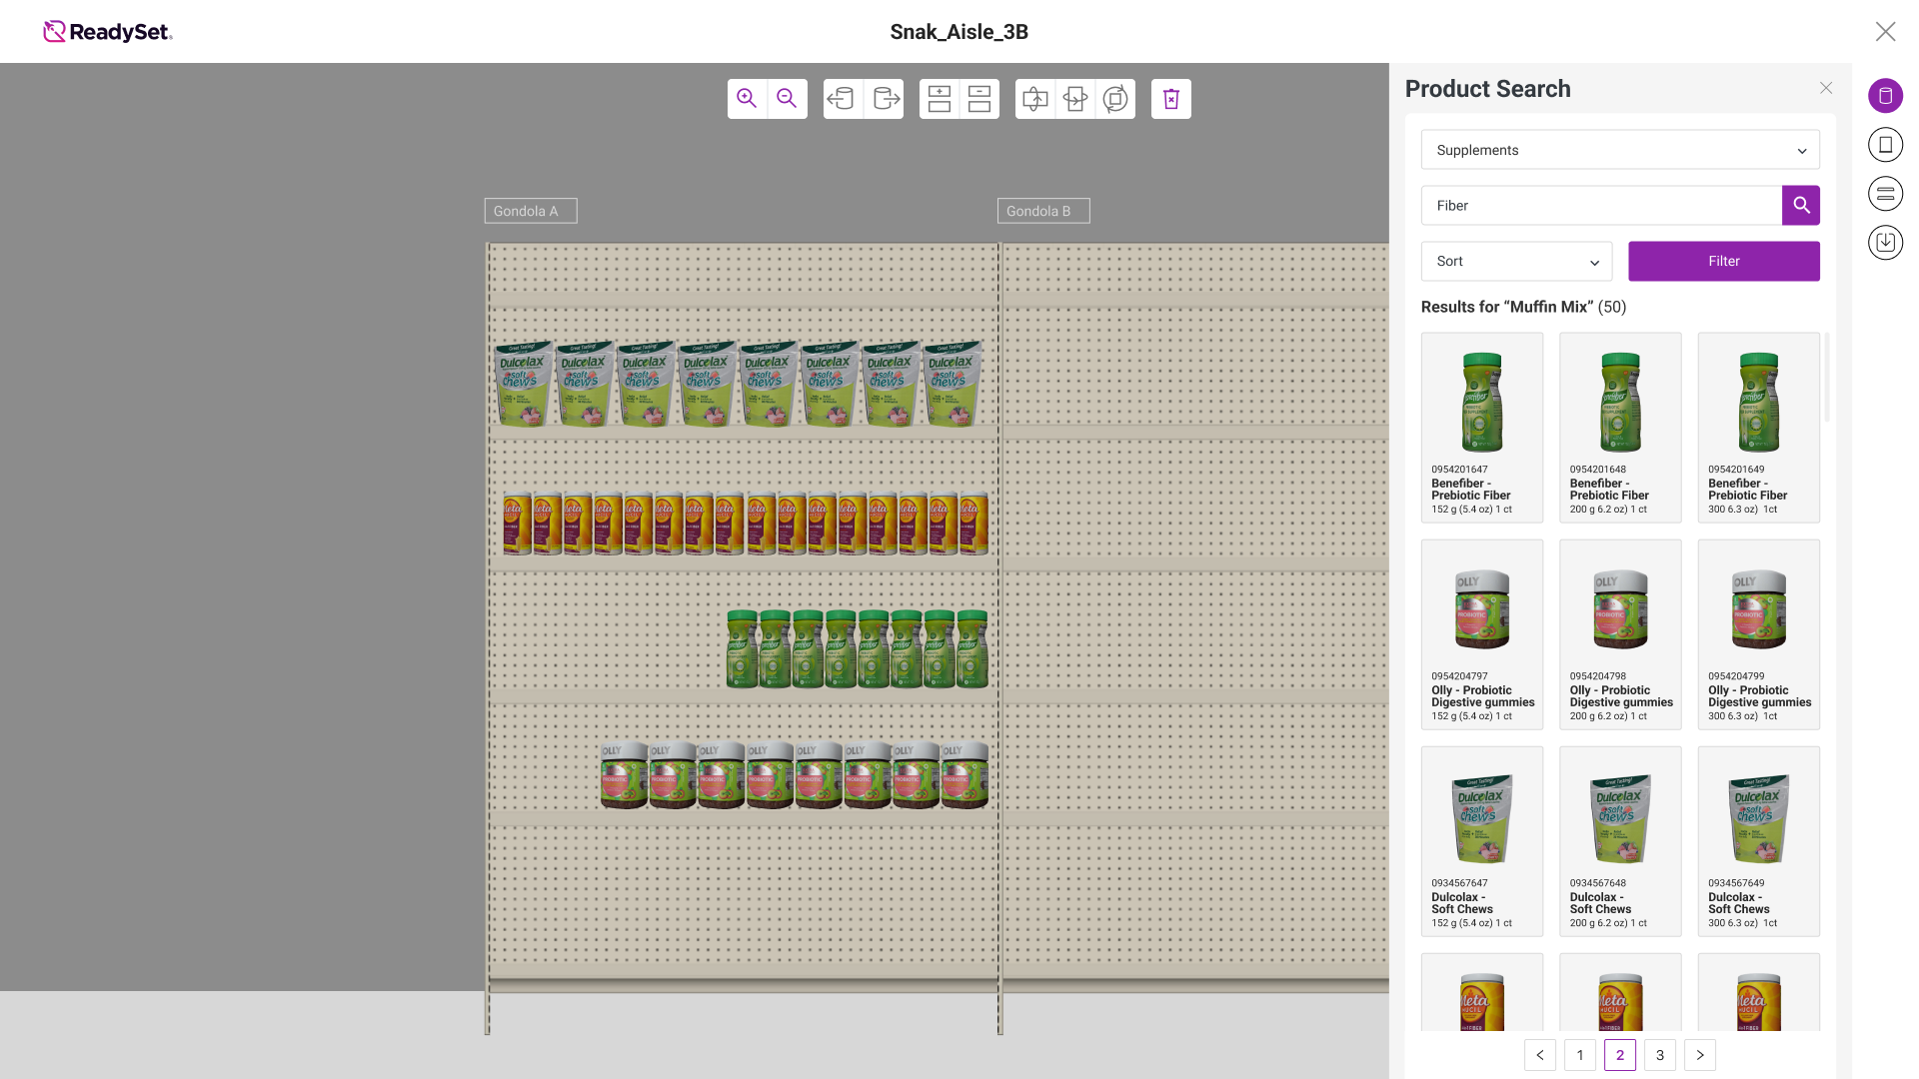Click the Fiber search input field
Viewport: 1919px width, 1079px height.
click(1601, 205)
